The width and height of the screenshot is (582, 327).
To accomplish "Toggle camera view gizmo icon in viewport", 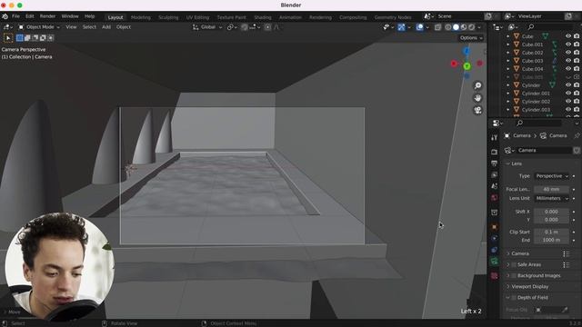I will point(477,110).
